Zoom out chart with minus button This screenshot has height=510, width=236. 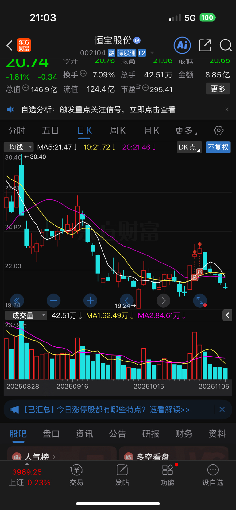tap(53, 300)
